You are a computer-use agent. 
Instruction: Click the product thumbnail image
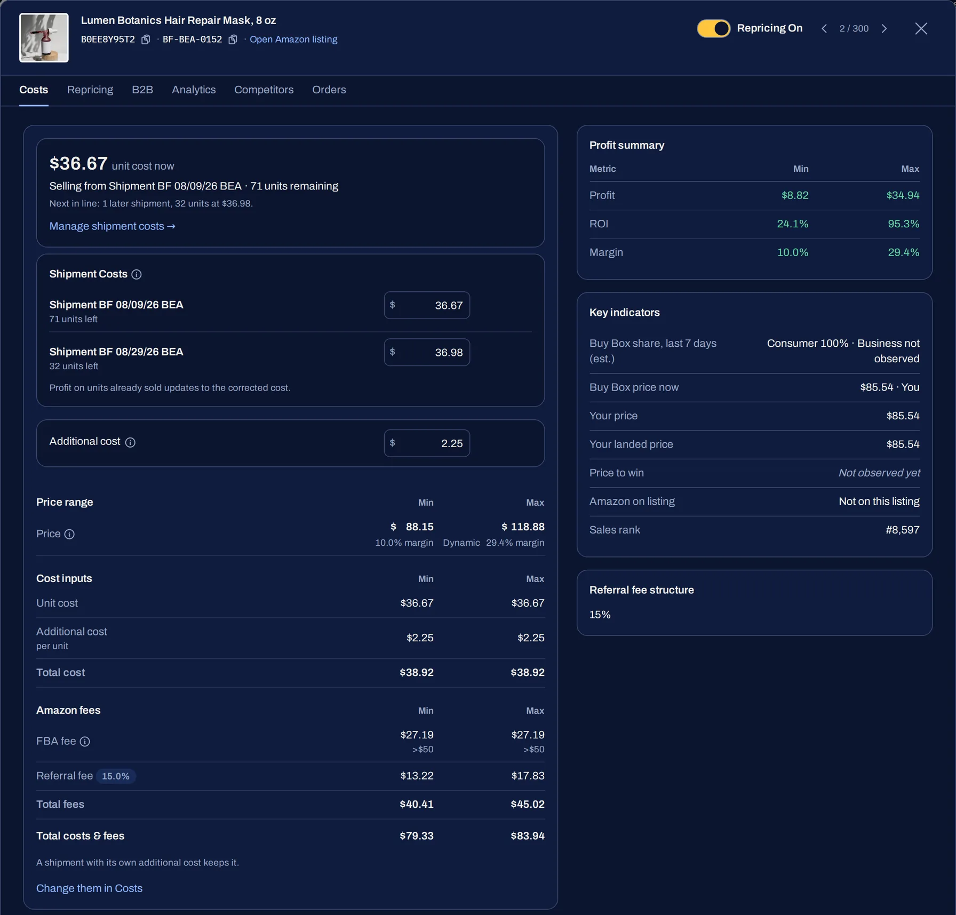pos(44,38)
